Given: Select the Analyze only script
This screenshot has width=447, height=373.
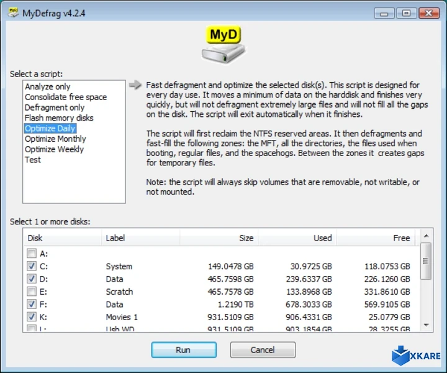Looking at the screenshot, I should (x=47, y=86).
